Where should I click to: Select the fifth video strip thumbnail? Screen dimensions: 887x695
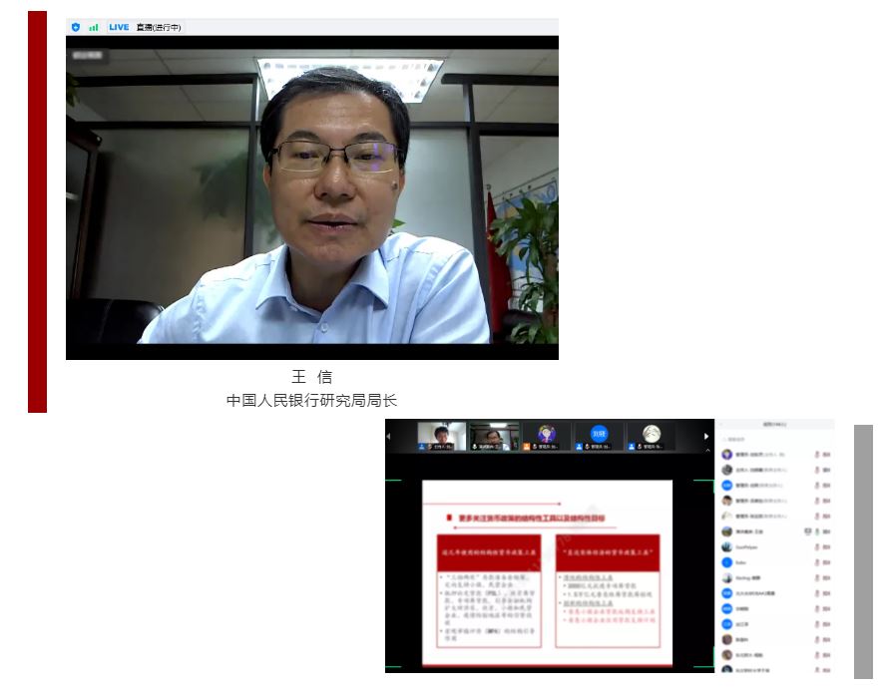(651, 436)
